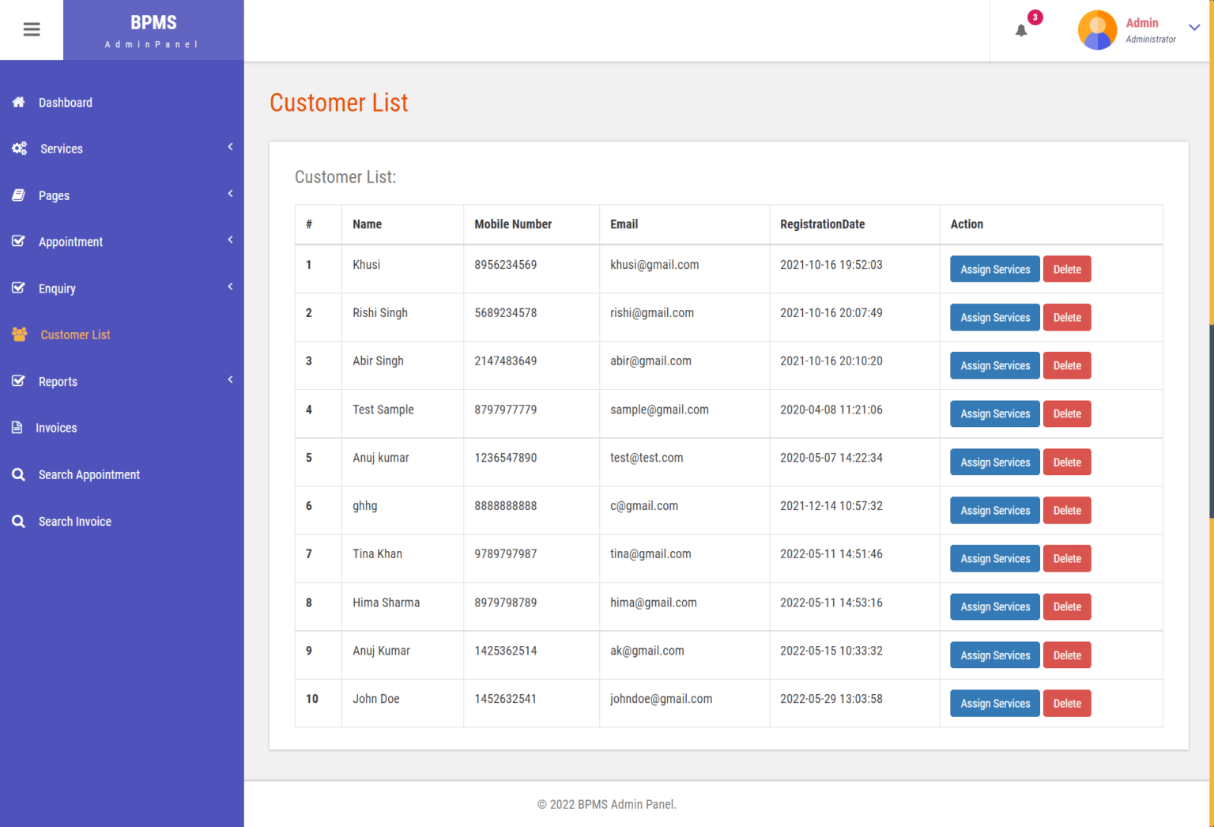This screenshot has height=827, width=1214.
Task: Assign services to Hima Sharma
Action: tap(994, 606)
